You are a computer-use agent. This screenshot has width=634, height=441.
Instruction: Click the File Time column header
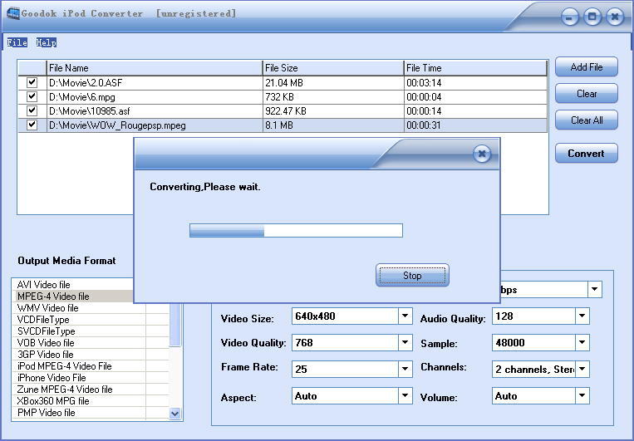475,68
